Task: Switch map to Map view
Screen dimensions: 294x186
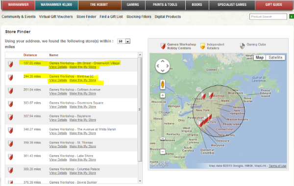Action: coord(260,58)
